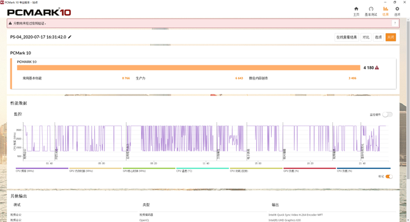
Task: Click the 在线查看结果 button
Action: (x=347, y=37)
